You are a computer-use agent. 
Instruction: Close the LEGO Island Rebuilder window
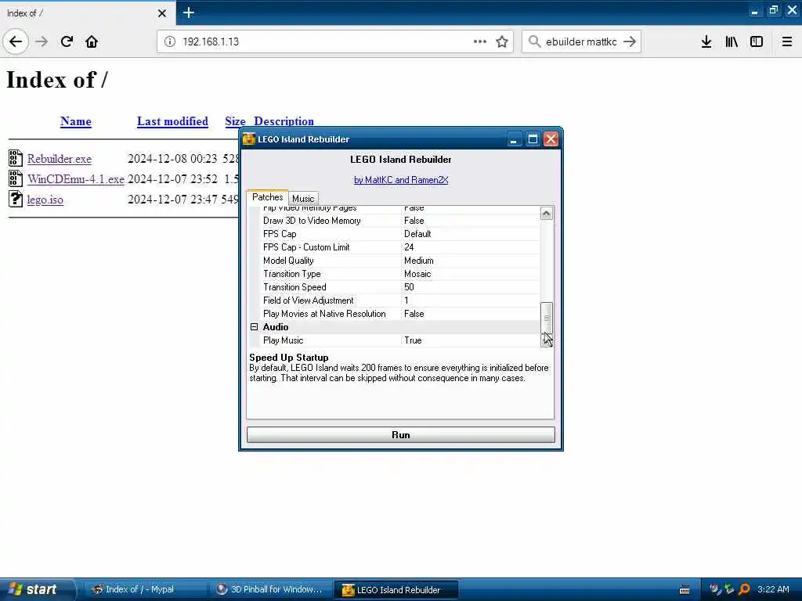(551, 139)
